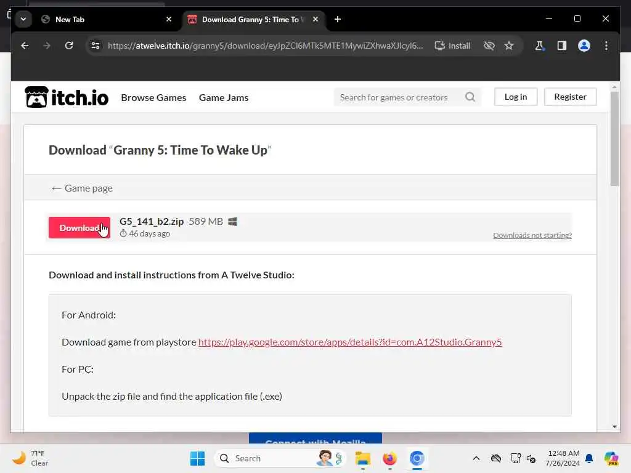The height and width of the screenshot is (473, 631).
Task: Open a new browser tab with plus
Action: coord(338,19)
